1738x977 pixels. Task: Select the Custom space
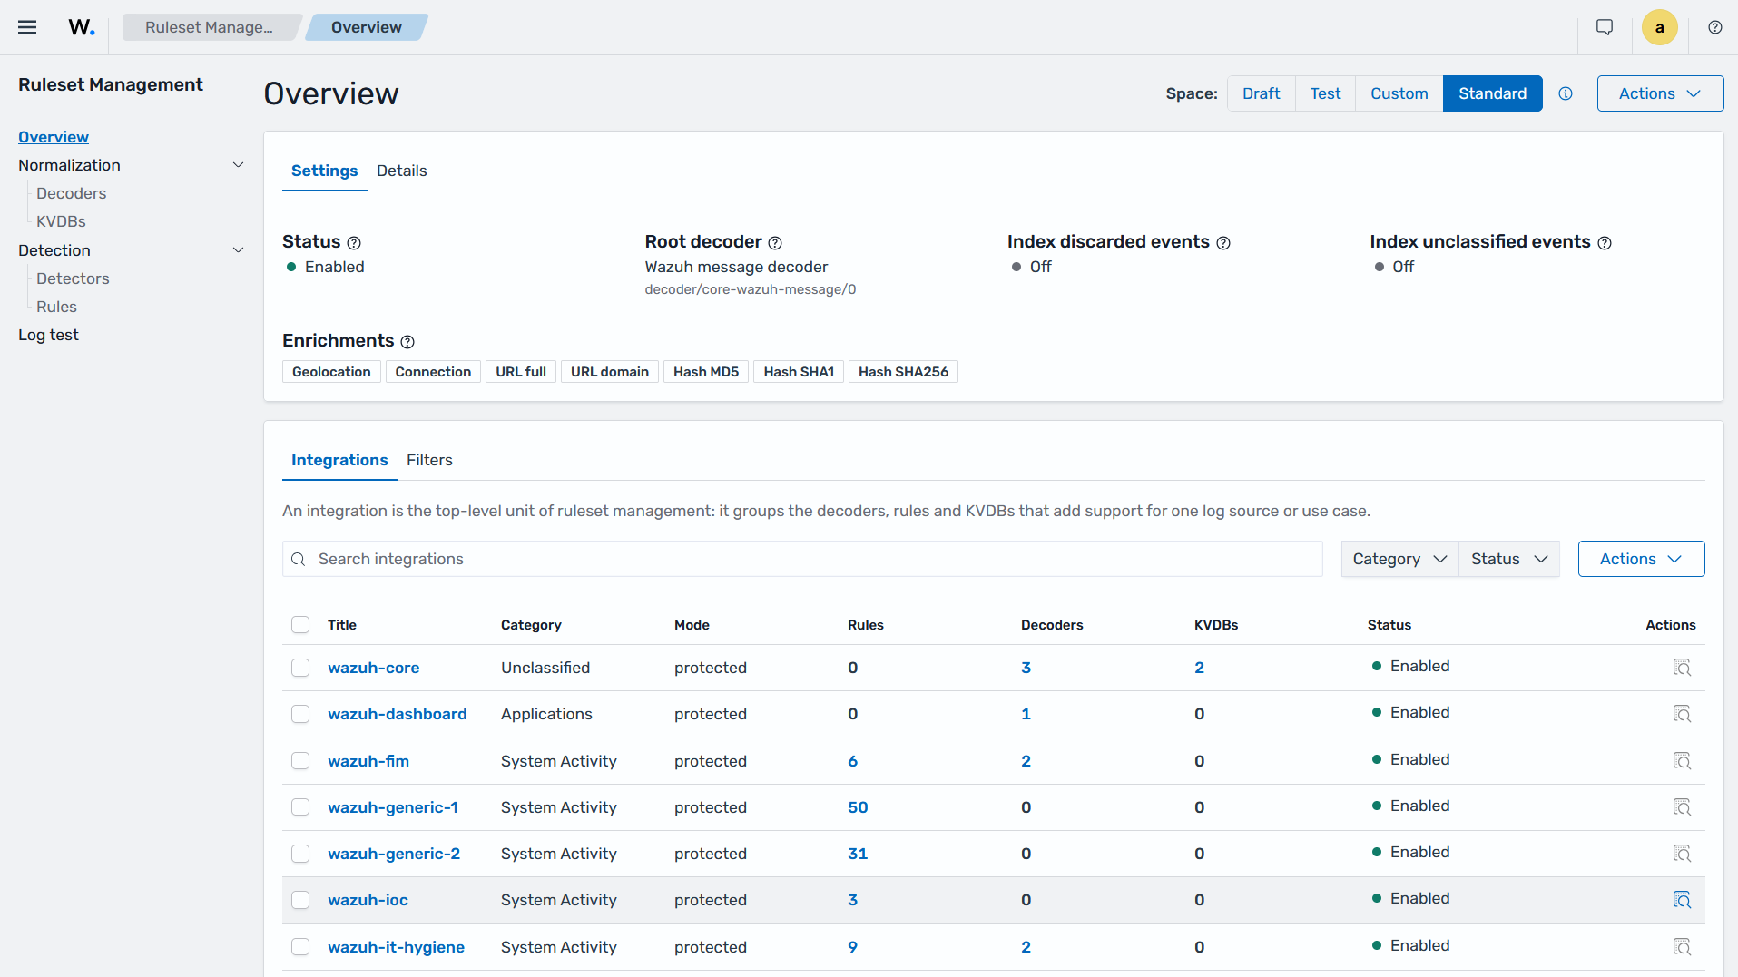tap(1399, 93)
